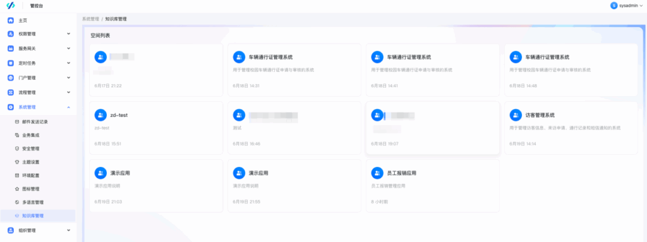Open 车辆通行证管理系统 card dated 14:41
The image size is (647, 242).
tap(432, 70)
